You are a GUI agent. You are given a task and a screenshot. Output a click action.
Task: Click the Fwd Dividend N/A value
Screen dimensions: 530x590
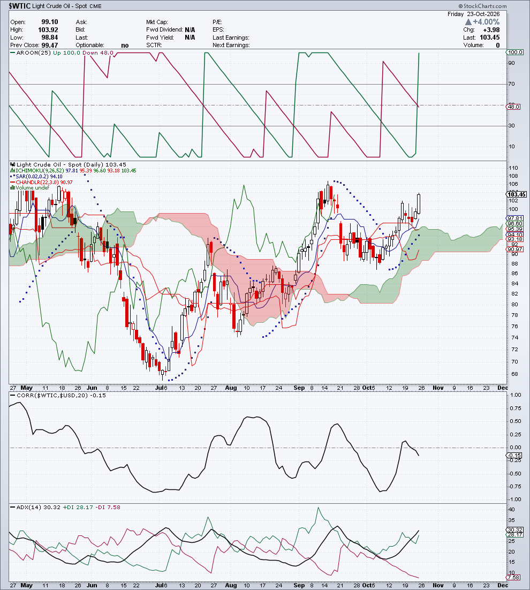tap(190, 30)
